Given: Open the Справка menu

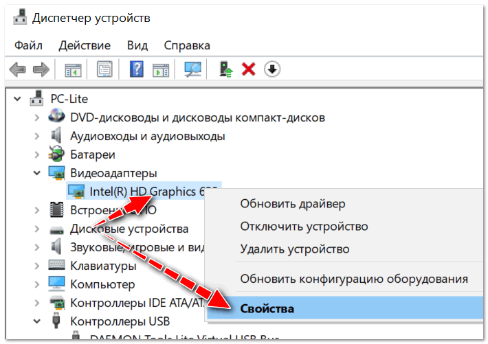Looking at the screenshot, I should click(x=187, y=46).
